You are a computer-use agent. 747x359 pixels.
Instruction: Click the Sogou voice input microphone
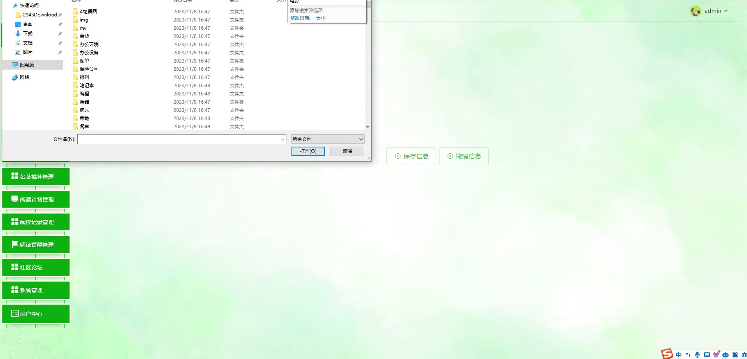[697, 355]
